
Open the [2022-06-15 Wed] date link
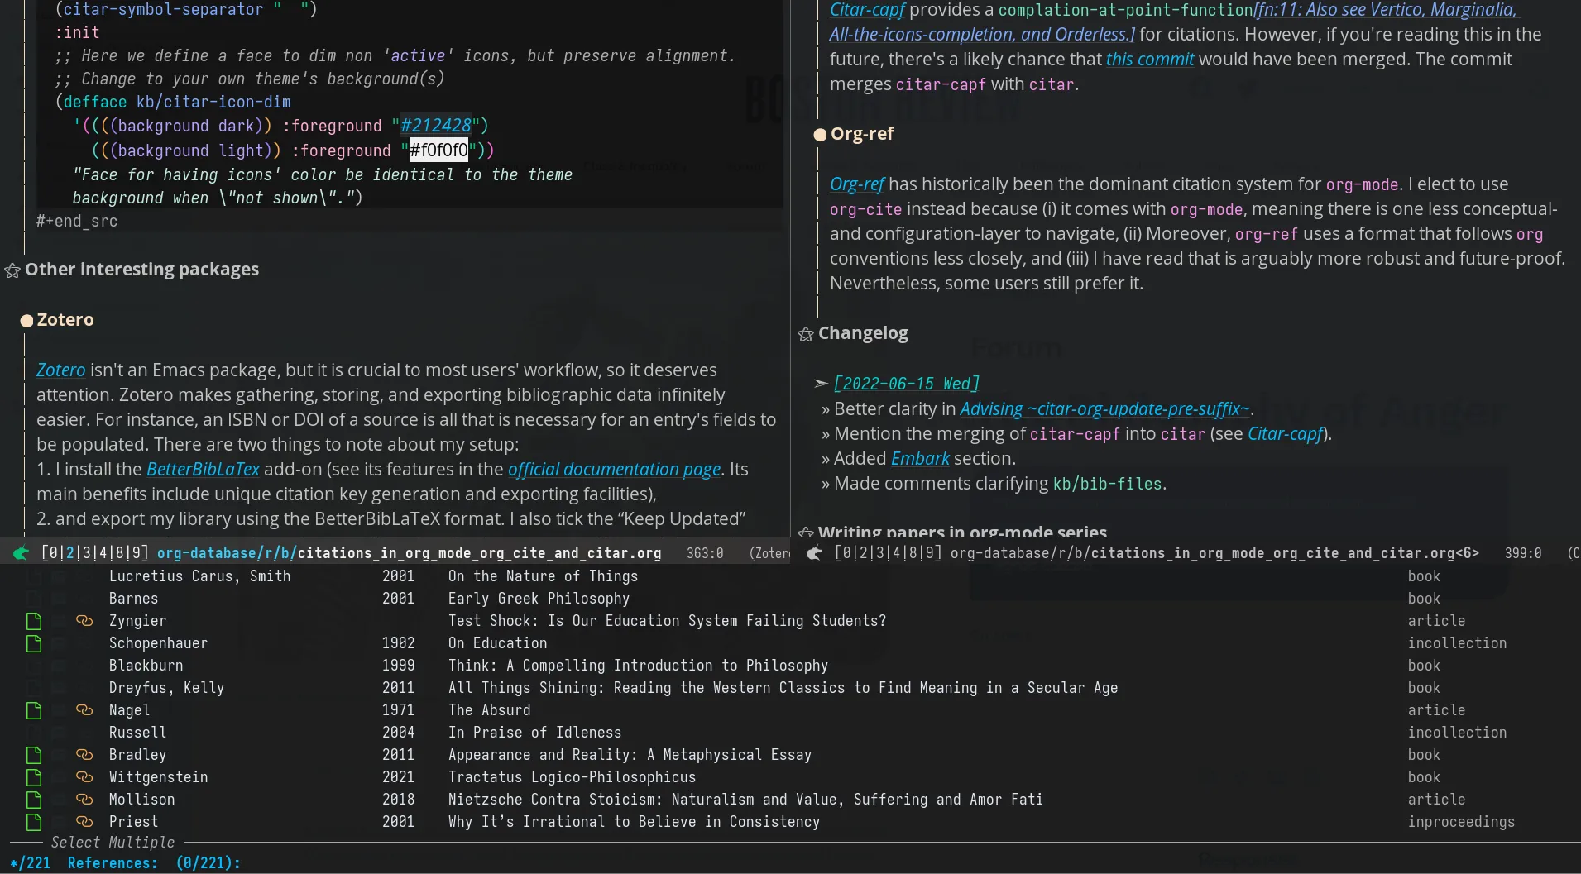point(907,384)
